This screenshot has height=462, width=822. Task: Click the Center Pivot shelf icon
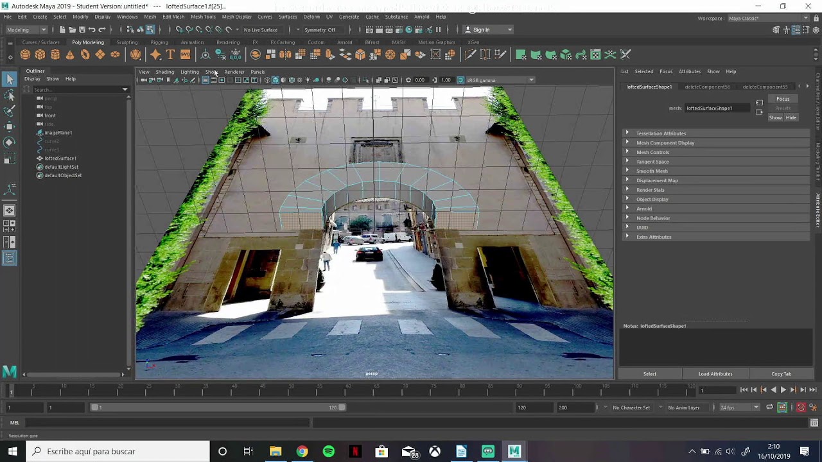coord(205,55)
